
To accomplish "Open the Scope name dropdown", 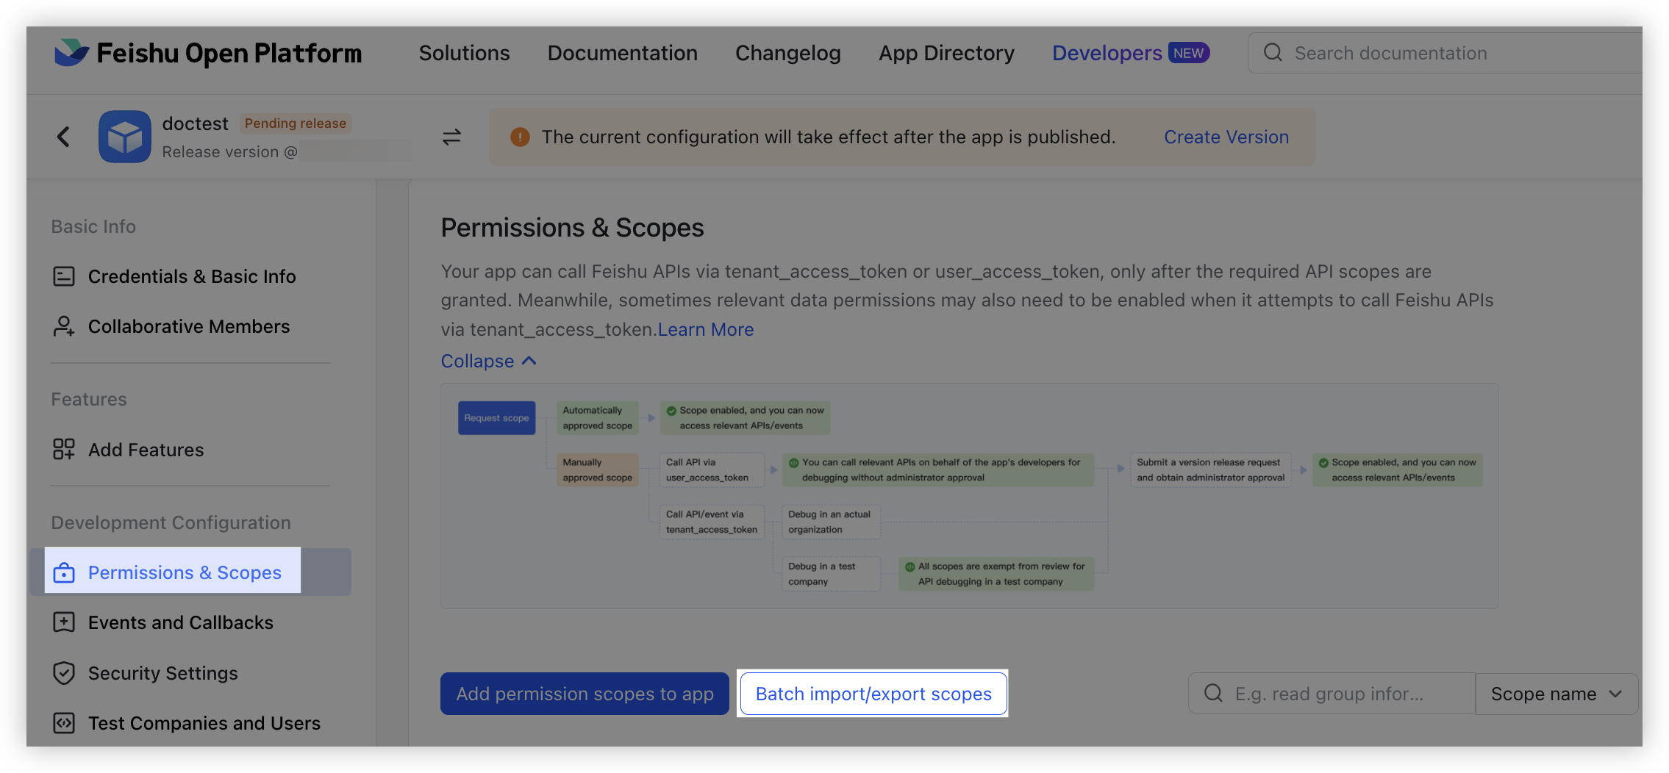I will [x=1557, y=694].
